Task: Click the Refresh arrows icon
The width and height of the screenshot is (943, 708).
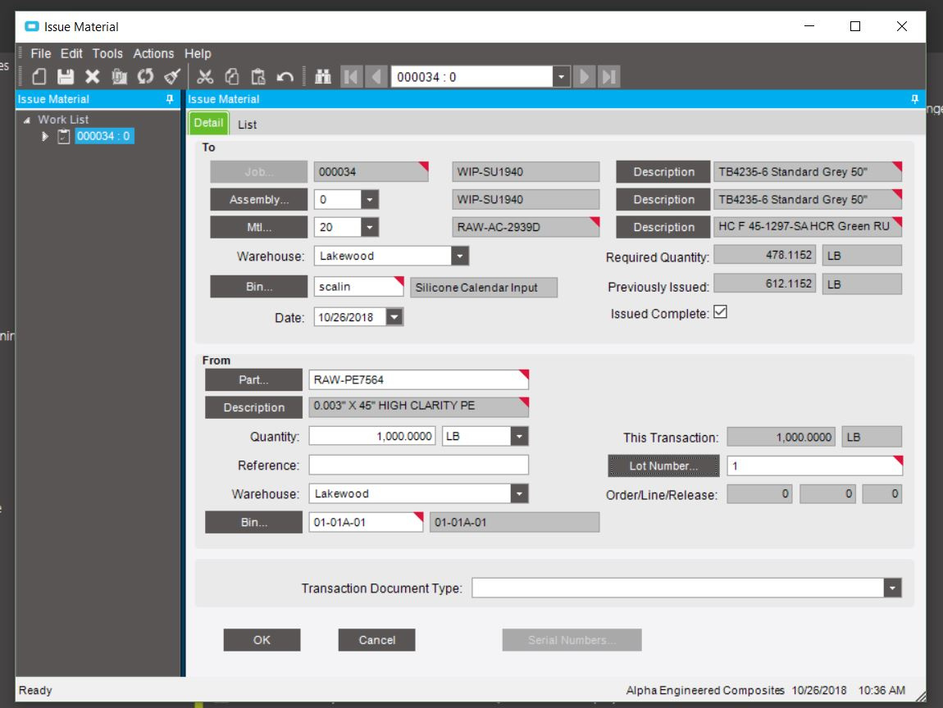Action: (x=145, y=77)
